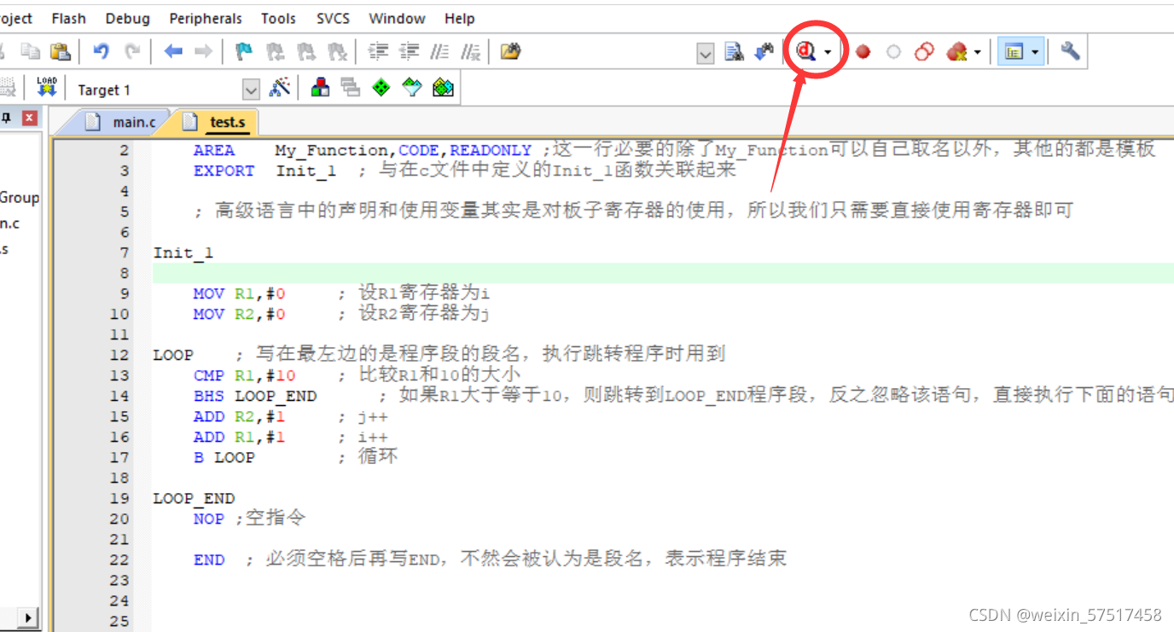Click the Uncomment selection icon
The image size is (1174, 632).
(x=470, y=52)
